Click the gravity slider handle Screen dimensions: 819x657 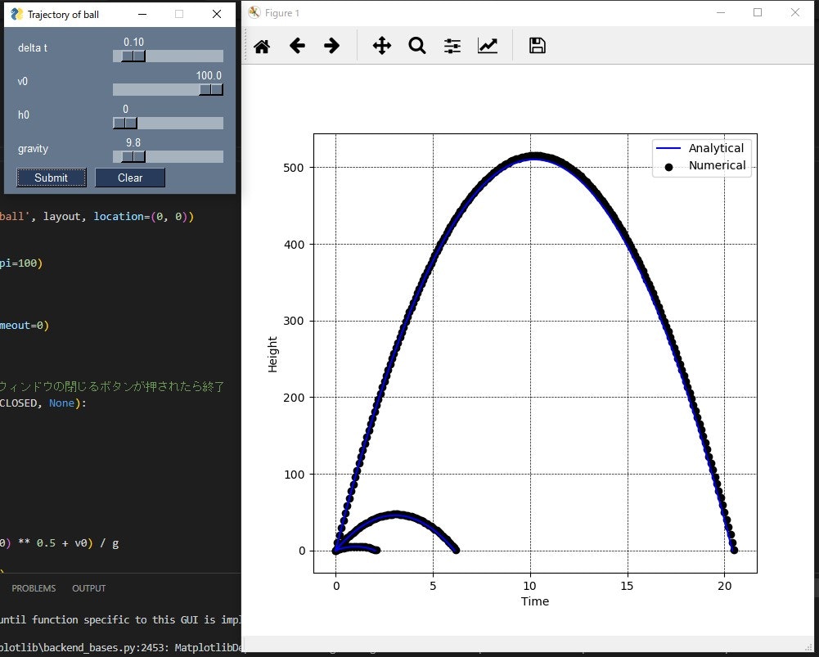pos(133,156)
